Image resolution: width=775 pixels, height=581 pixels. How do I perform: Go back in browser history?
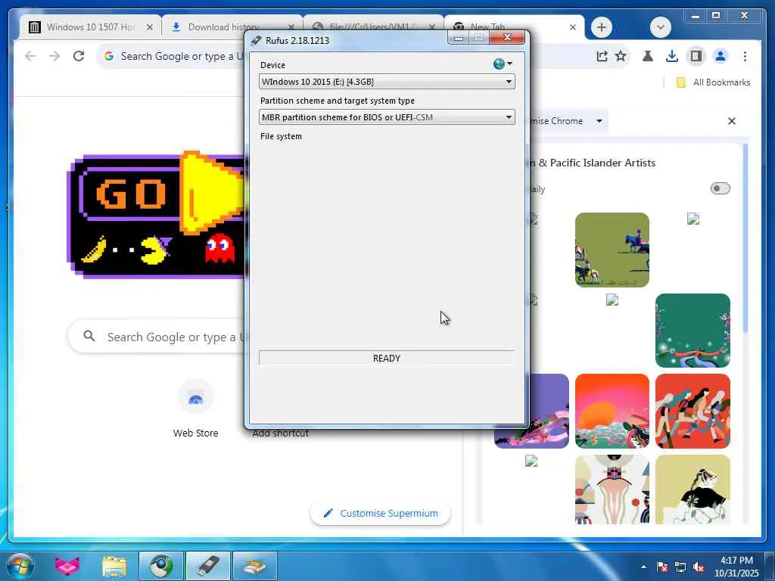[x=30, y=56]
